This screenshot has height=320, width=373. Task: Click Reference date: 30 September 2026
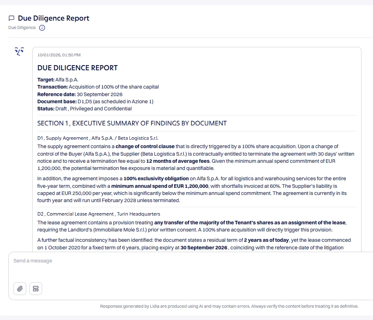80,94
